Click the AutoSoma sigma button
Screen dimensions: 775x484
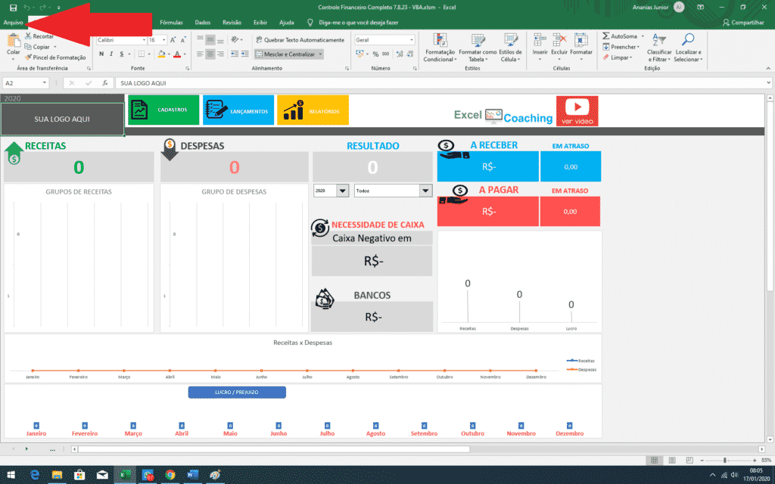coord(619,36)
